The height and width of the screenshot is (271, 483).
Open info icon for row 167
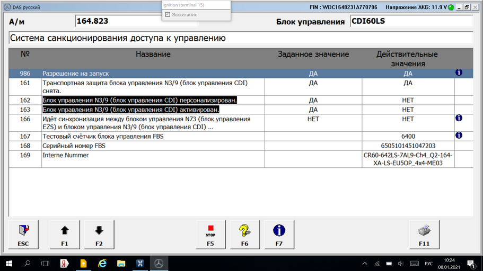(459, 135)
